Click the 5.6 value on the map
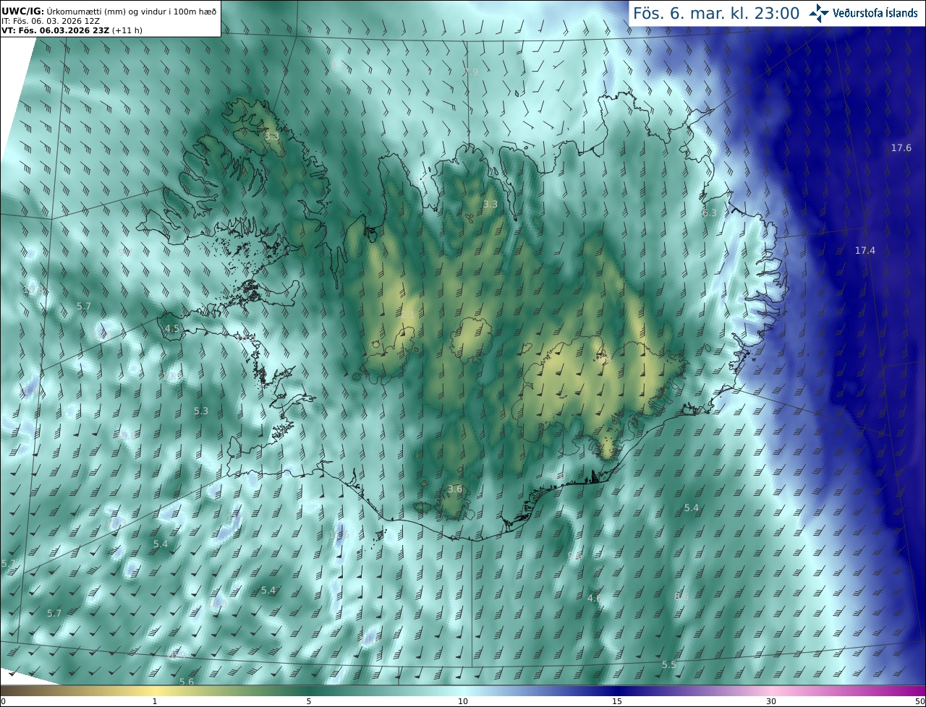This screenshot has width=926, height=707. [x=187, y=682]
